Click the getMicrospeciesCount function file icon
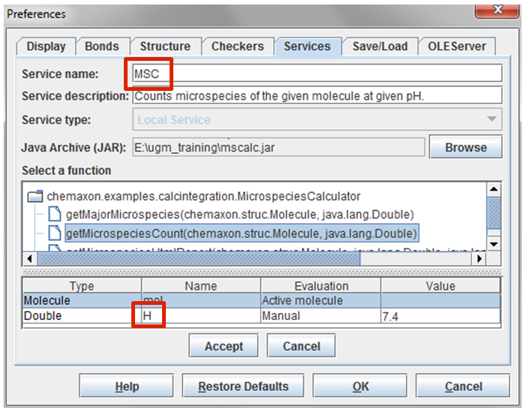Image resolution: width=526 pixels, height=413 pixels. point(55,234)
